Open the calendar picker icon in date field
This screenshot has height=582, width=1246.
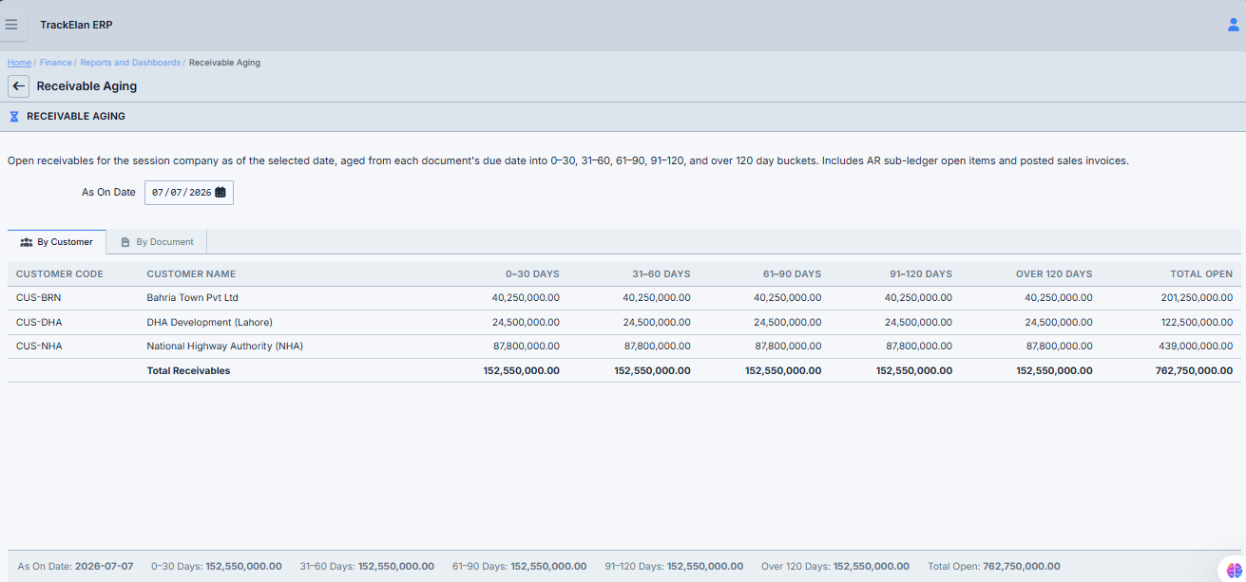click(220, 192)
